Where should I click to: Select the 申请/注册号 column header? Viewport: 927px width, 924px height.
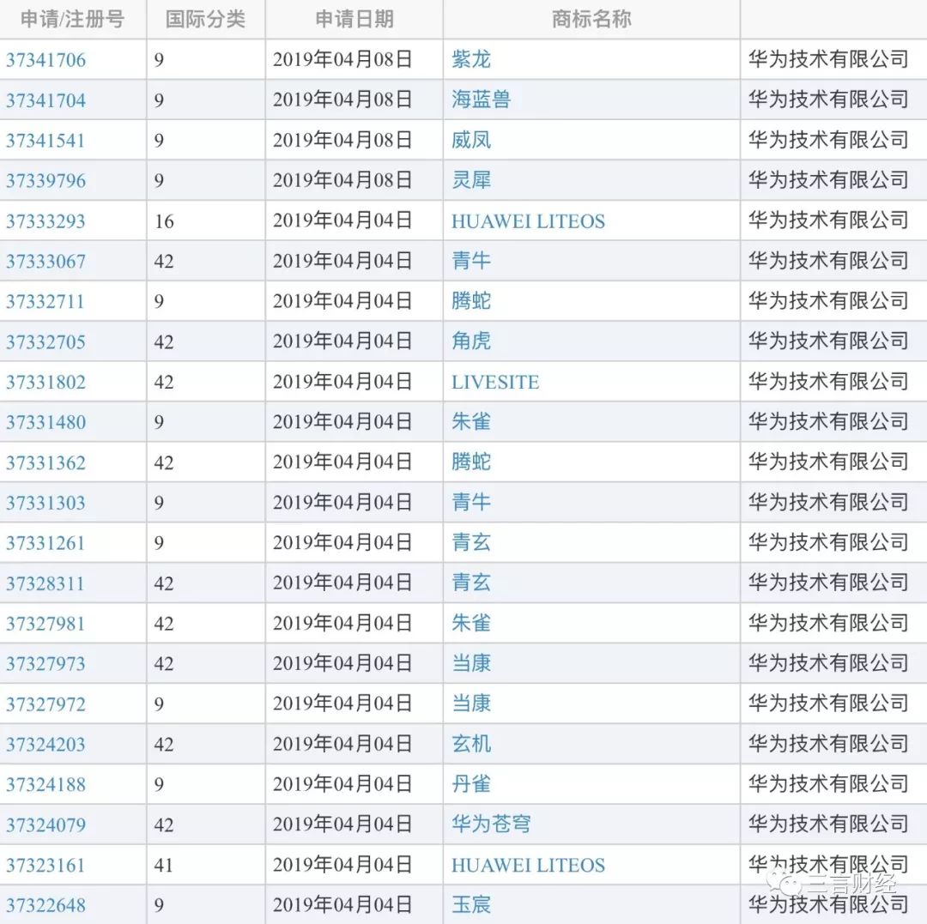click(x=72, y=19)
